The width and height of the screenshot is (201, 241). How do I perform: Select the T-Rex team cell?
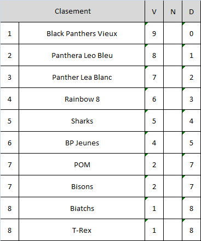(x=82, y=230)
